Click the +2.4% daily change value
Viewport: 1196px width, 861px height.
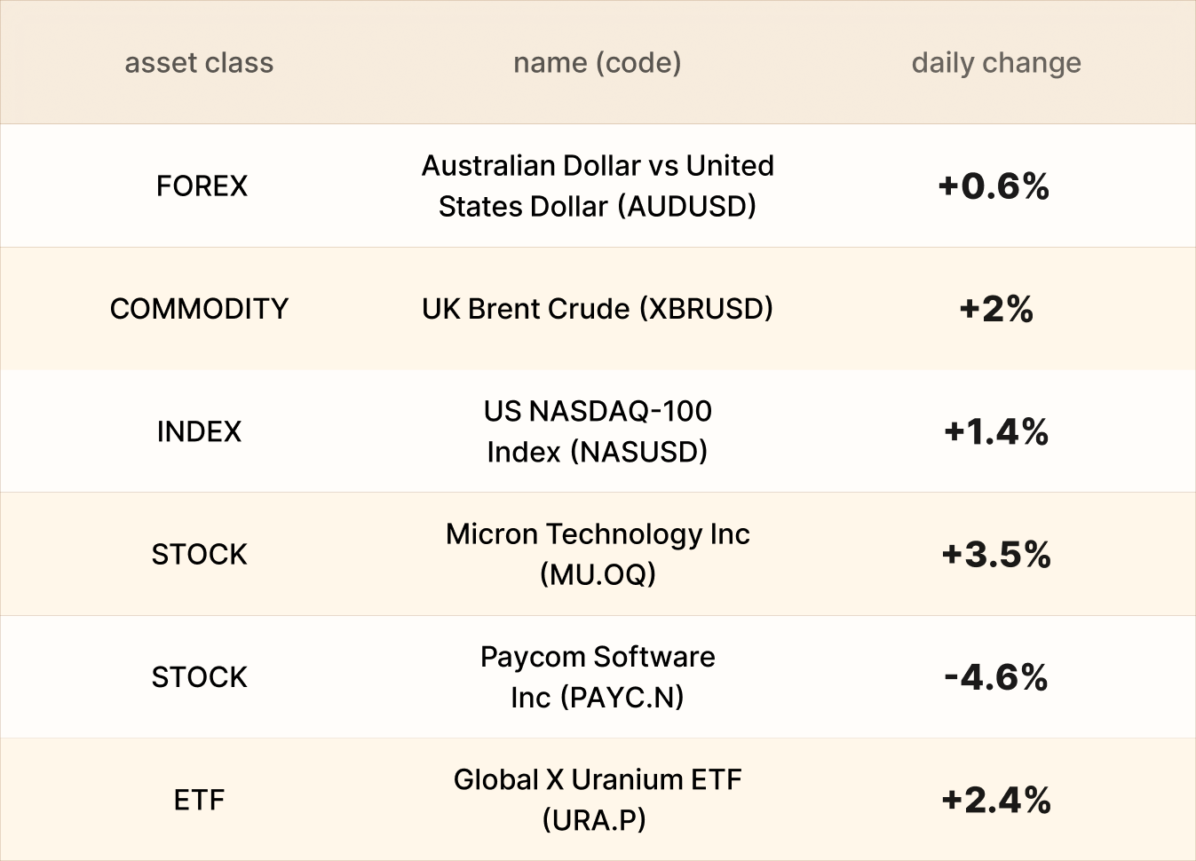click(x=996, y=800)
